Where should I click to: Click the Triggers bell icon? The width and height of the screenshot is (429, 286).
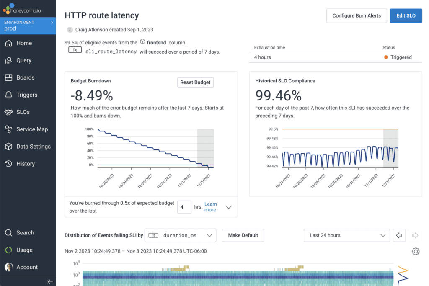(8, 95)
